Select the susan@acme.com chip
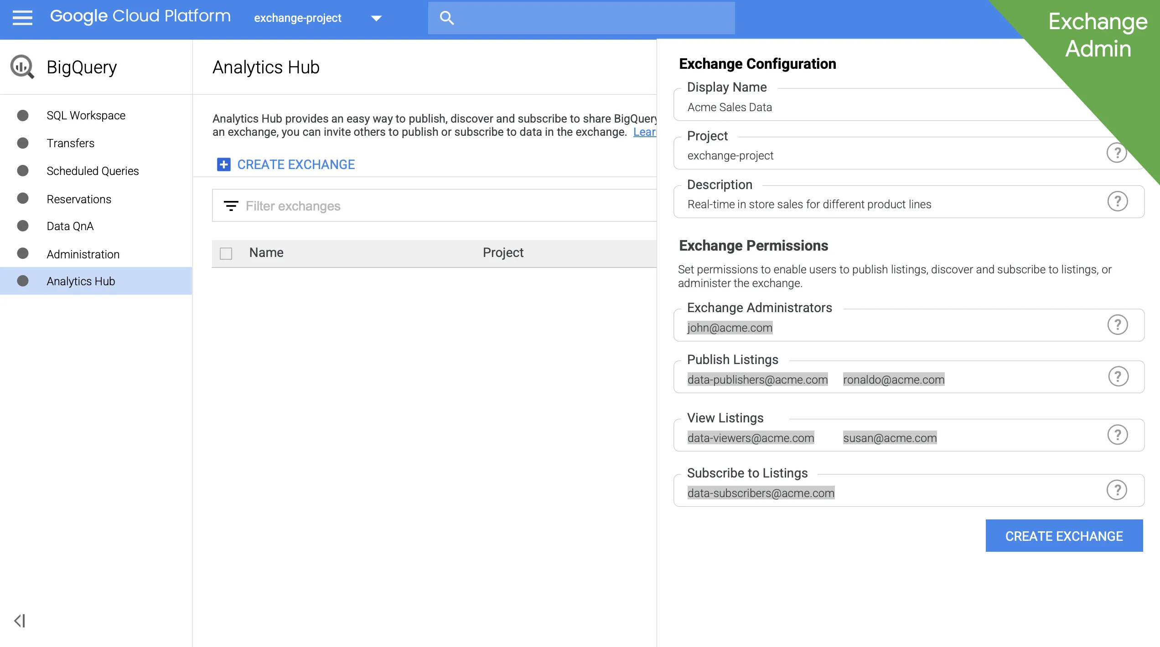Viewport: 1160px width, 647px height. click(x=890, y=438)
